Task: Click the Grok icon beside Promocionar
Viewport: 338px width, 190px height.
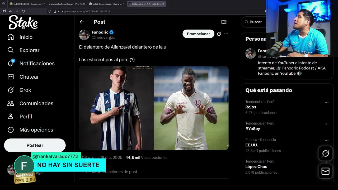Action: pos(219,34)
